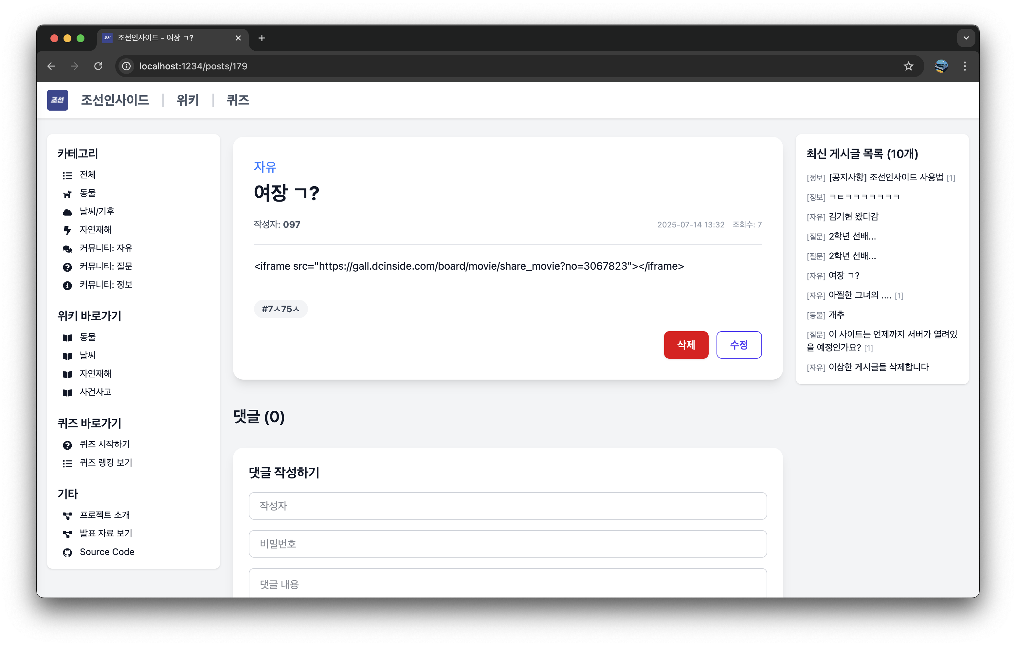This screenshot has width=1016, height=646.
Task: Click the 자유 category link above title
Action: [265, 167]
